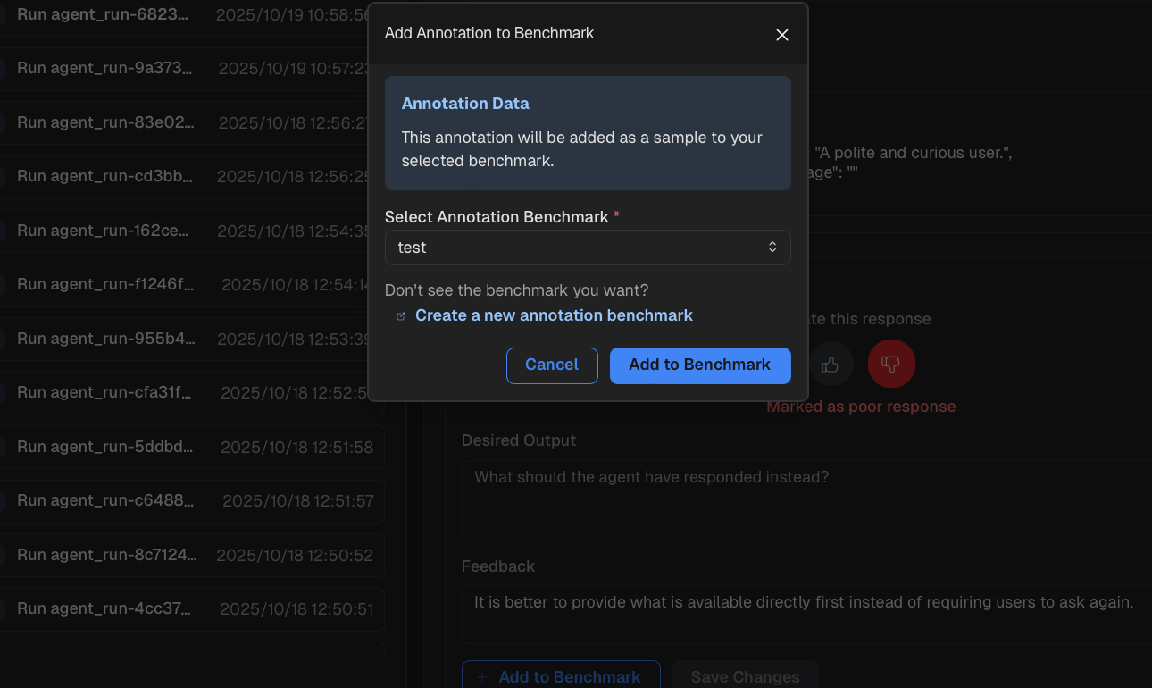This screenshot has width=1152, height=688.
Task: Click the external-link icon beside the benchmark link
Action: 401,315
